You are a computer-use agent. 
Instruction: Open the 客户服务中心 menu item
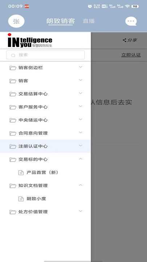[45, 107]
